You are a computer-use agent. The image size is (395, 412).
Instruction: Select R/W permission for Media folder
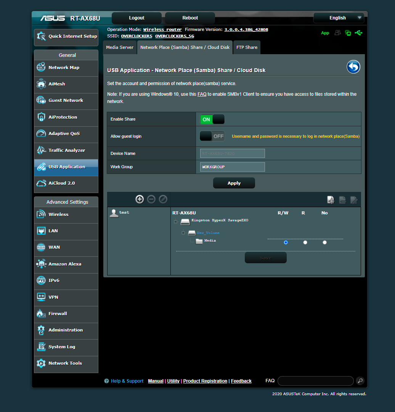click(x=286, y=243)
